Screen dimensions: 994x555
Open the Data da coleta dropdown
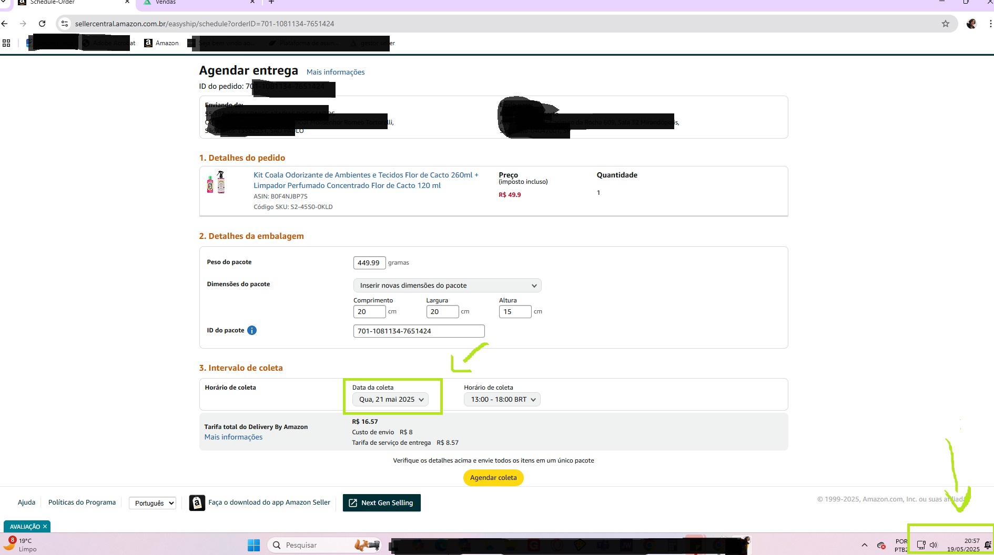(x=390, y=400)
